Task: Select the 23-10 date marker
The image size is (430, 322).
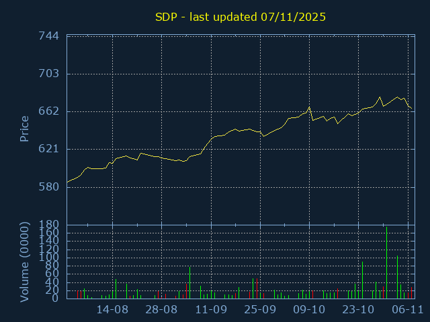Action: tap(358, 310)
